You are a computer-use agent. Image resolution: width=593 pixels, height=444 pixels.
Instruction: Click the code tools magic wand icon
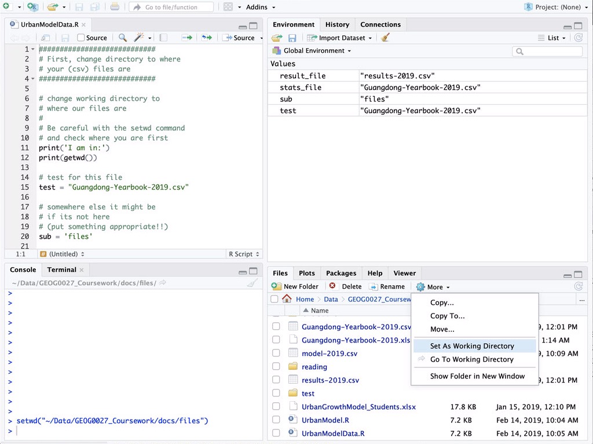139,37
